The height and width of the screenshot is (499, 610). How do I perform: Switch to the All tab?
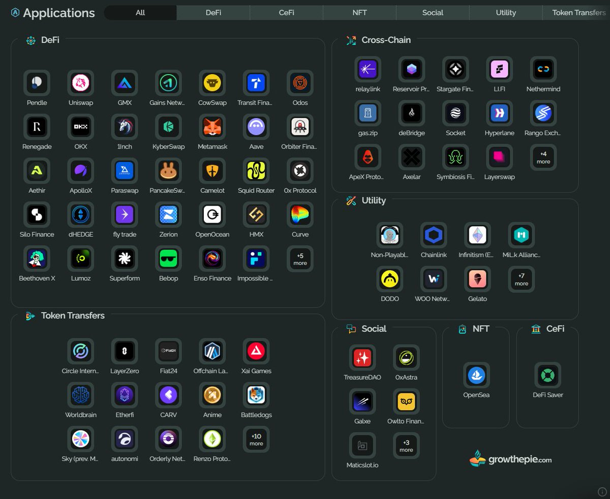[x=140, y=13]
